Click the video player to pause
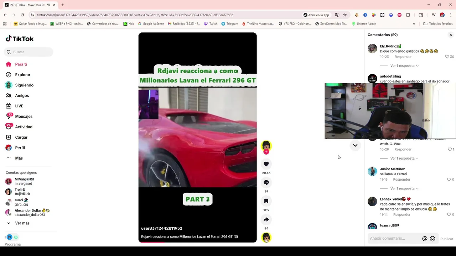The width and height of the screenshot is (456, 256). [x=197, y=137]
